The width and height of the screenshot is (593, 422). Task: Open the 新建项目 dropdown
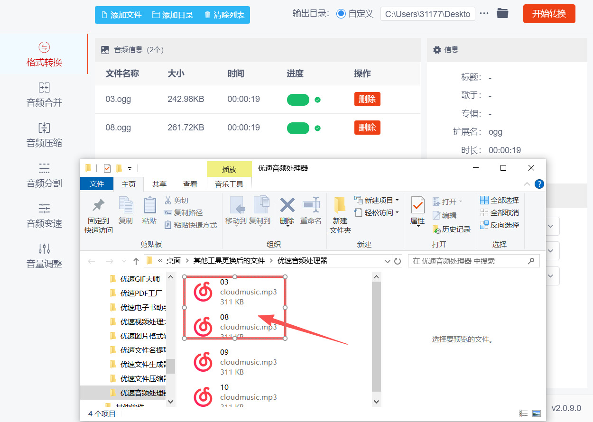point(377,201)
